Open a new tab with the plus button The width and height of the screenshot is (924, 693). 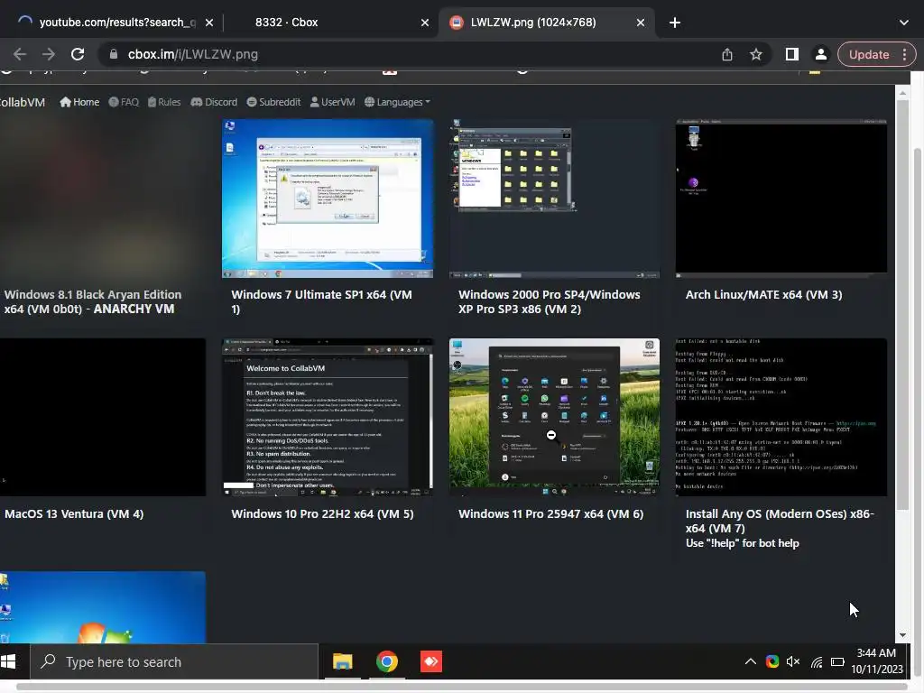click(675, 23)
